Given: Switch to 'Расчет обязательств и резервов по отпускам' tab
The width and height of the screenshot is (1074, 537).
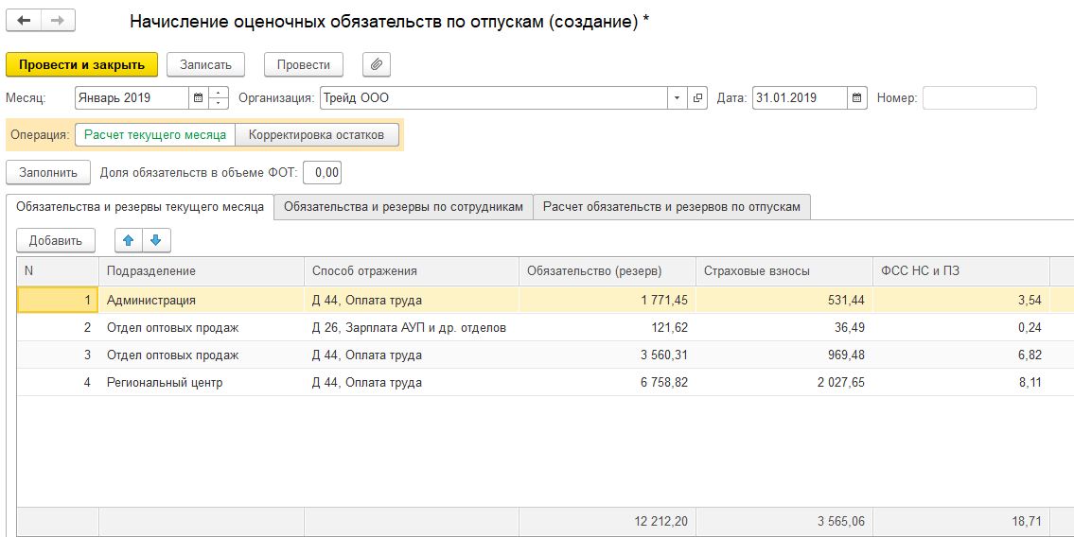Looking at the screenshot, I should coord(672,207).
